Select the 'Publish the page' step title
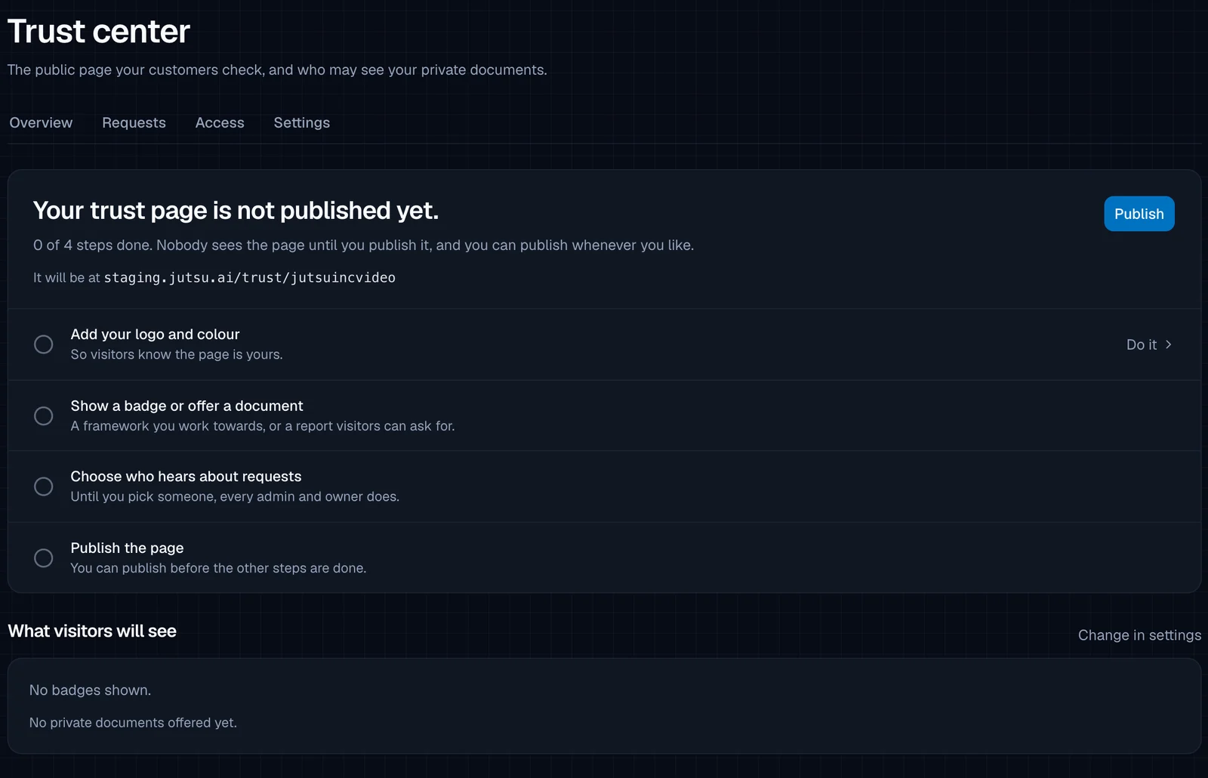The image size is (1208, 778). (x=127, y=548)
